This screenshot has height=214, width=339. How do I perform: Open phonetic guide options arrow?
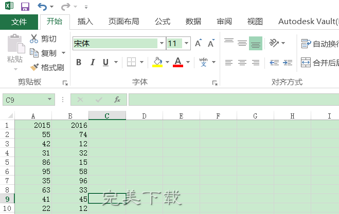(214, 62)
